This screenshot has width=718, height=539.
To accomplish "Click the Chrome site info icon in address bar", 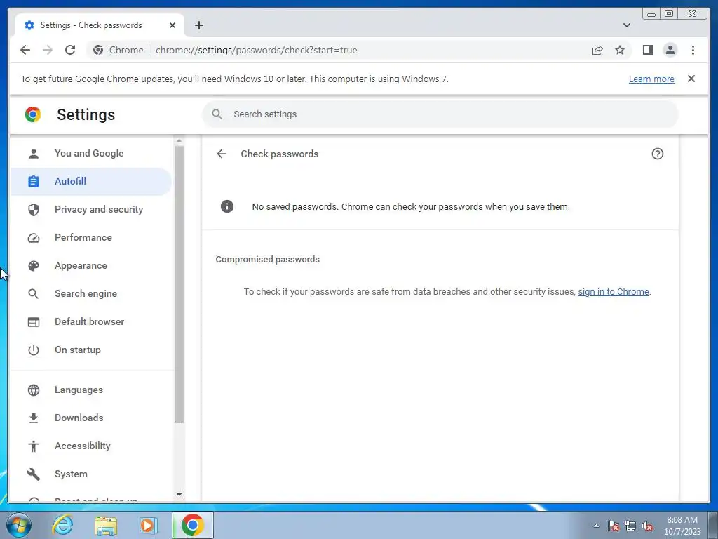I will 98,50.
